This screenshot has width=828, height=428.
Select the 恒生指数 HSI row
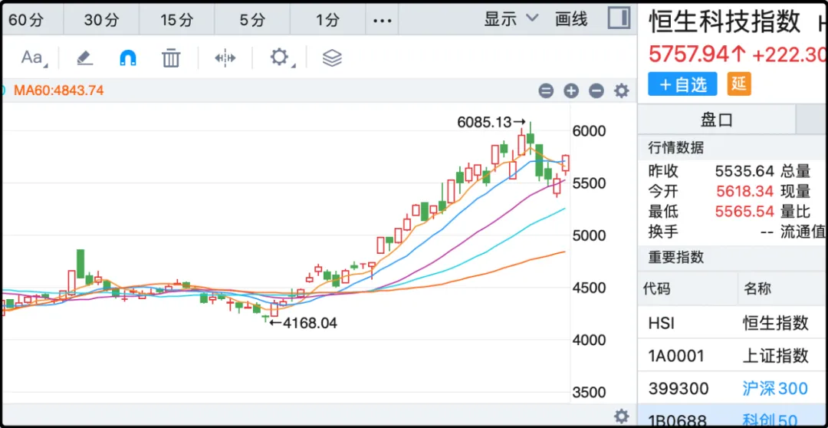[x=732, y=323]
